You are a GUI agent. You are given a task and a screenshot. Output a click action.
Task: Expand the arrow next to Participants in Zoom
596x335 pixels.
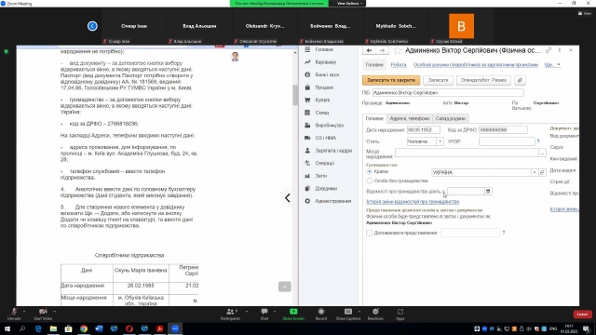(247, 312)
